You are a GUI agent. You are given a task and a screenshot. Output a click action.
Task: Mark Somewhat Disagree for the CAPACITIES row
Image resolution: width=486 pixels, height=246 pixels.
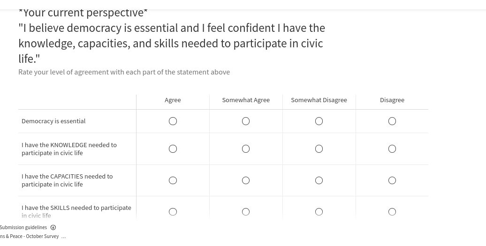click(319, 180)
